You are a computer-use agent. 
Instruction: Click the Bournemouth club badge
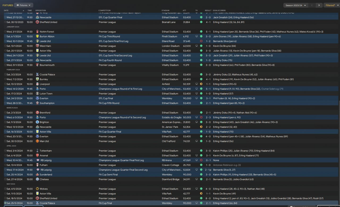(37, 65)
